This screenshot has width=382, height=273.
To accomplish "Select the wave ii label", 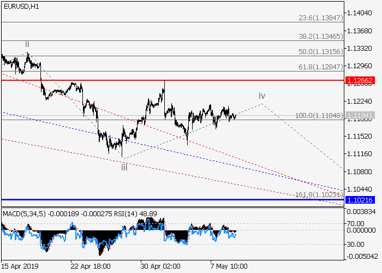I will 27,44.
